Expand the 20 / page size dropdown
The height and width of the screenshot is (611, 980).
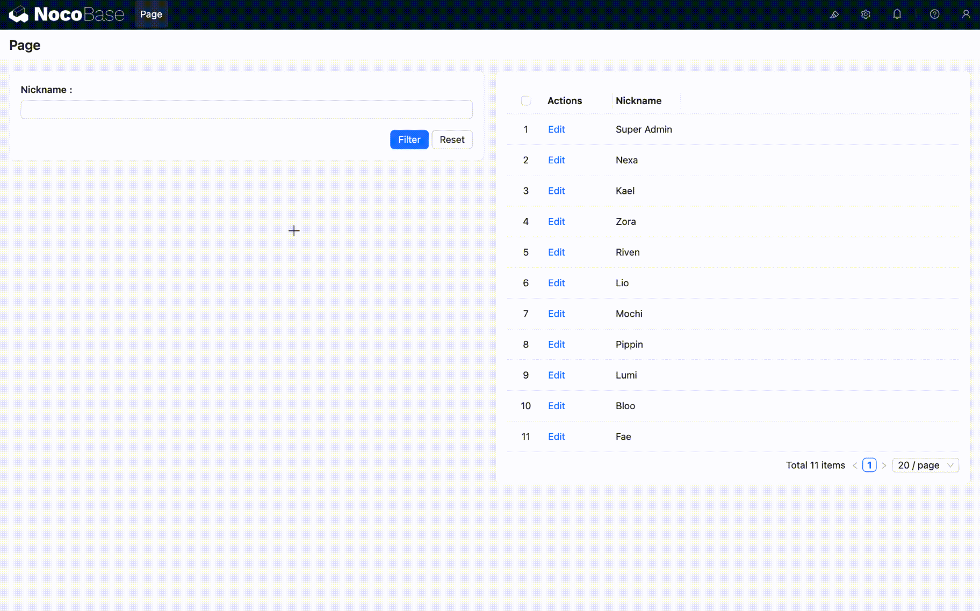pos(925,465)
